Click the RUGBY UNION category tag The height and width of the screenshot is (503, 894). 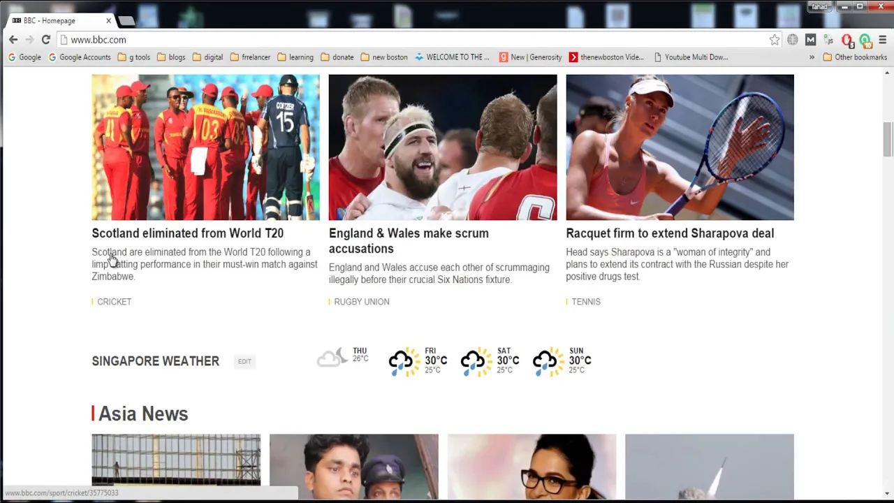click(361, 302)
